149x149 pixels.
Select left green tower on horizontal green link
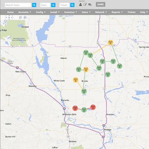pos(102,61)
